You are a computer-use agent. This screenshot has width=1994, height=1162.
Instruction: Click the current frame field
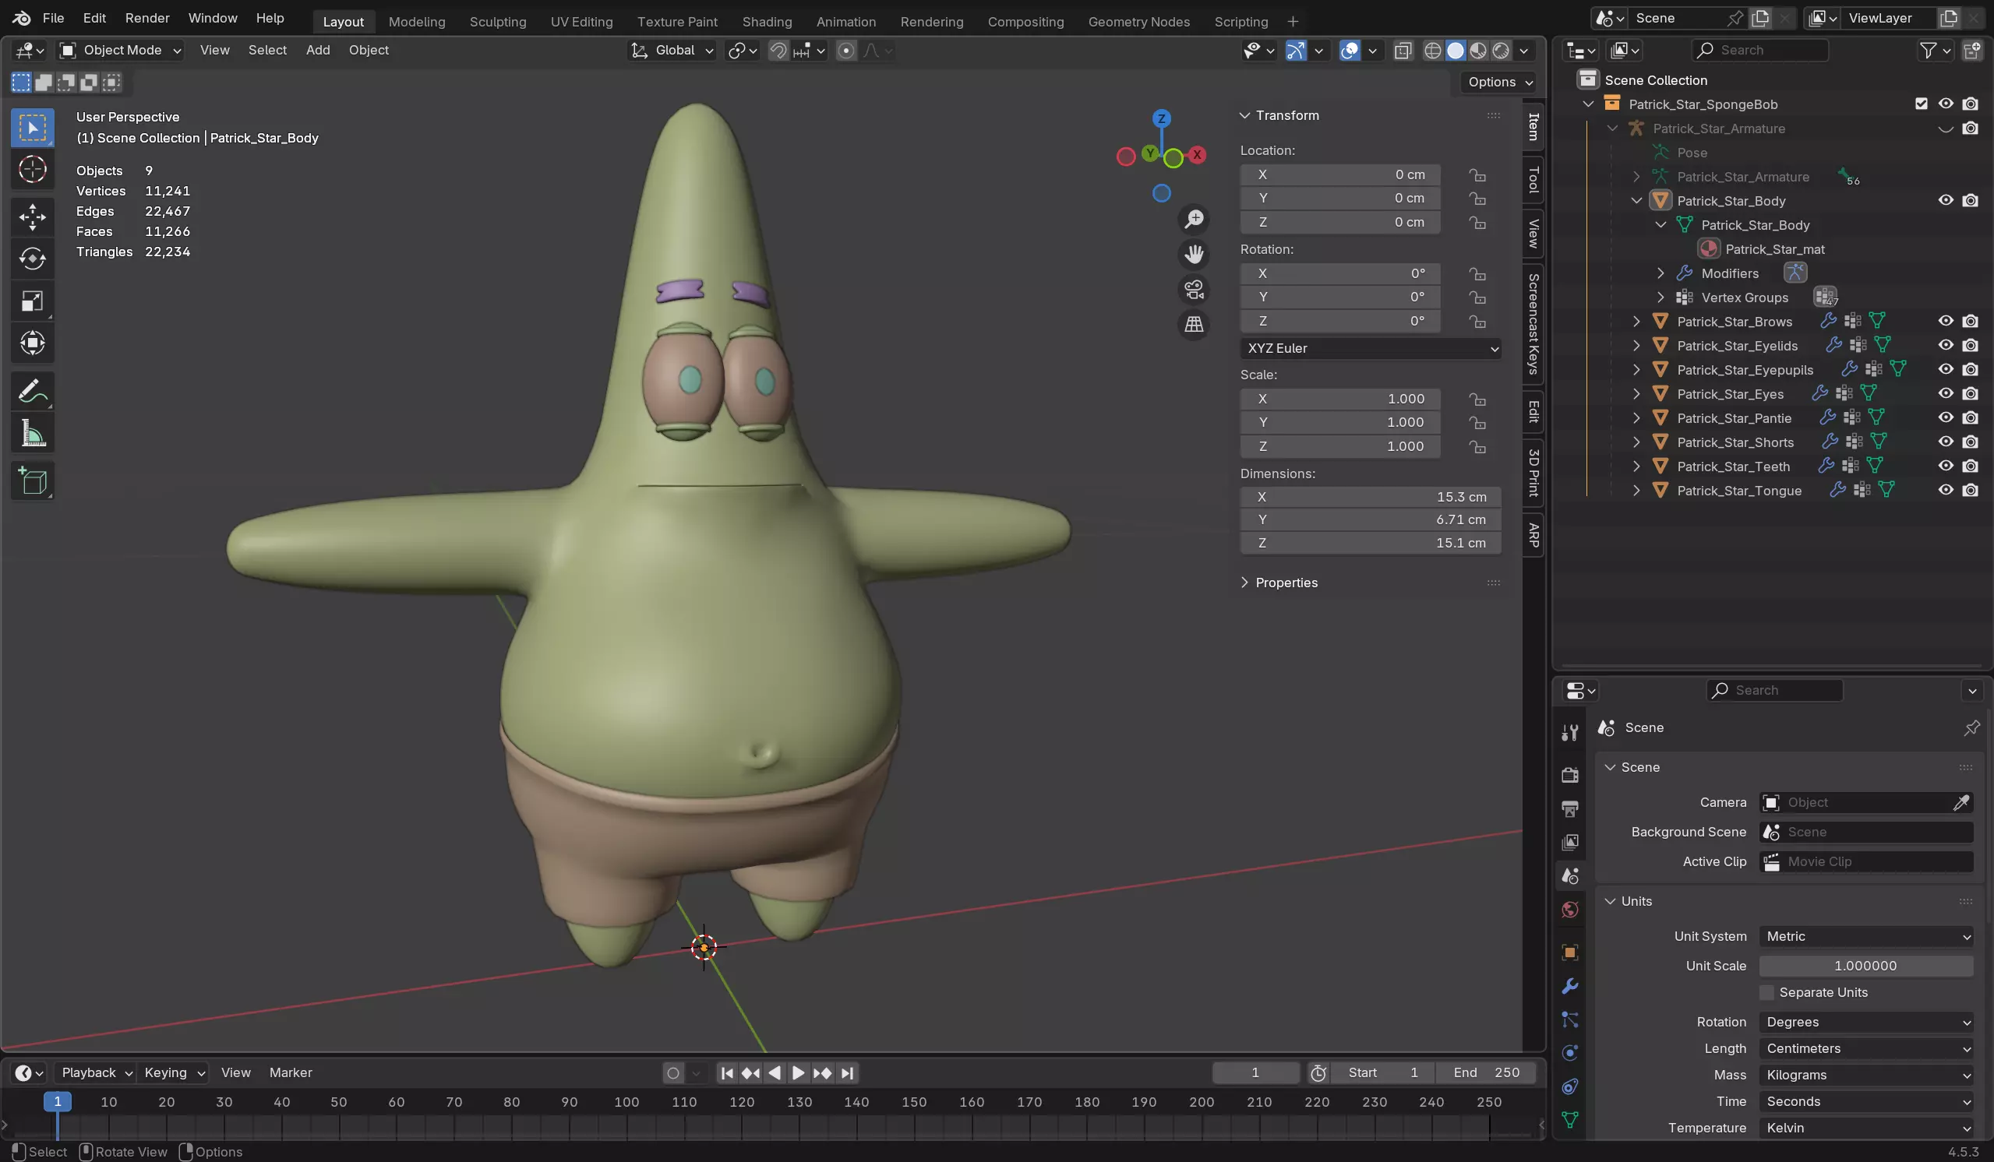coord(1256,1073)
